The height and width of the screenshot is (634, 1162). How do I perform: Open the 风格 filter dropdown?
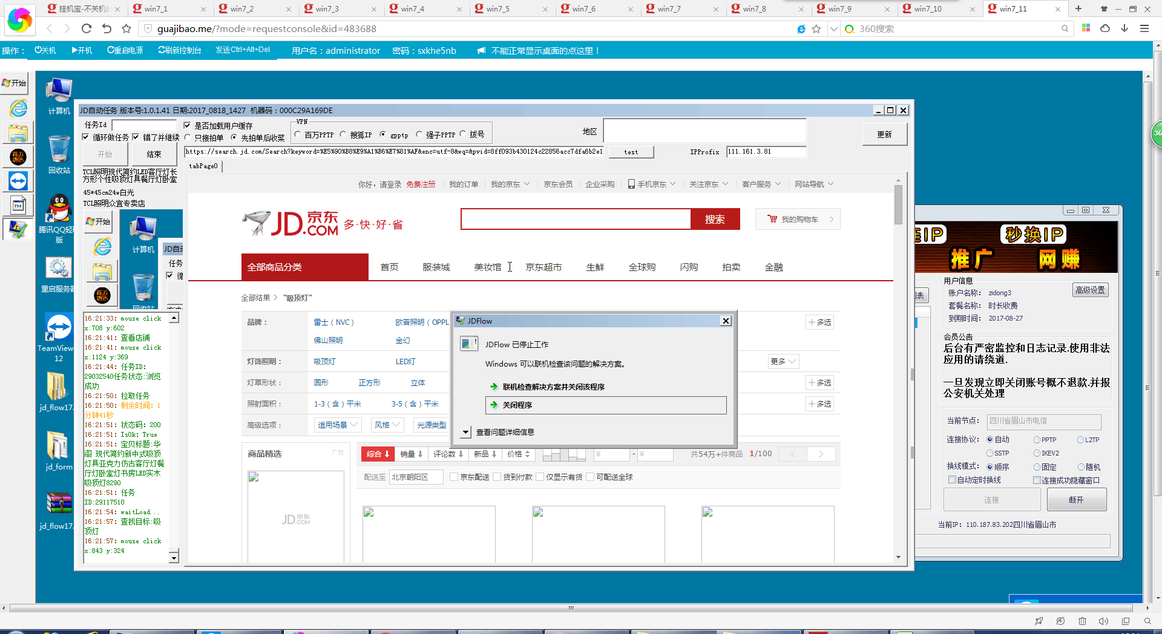tap(387, 425)
